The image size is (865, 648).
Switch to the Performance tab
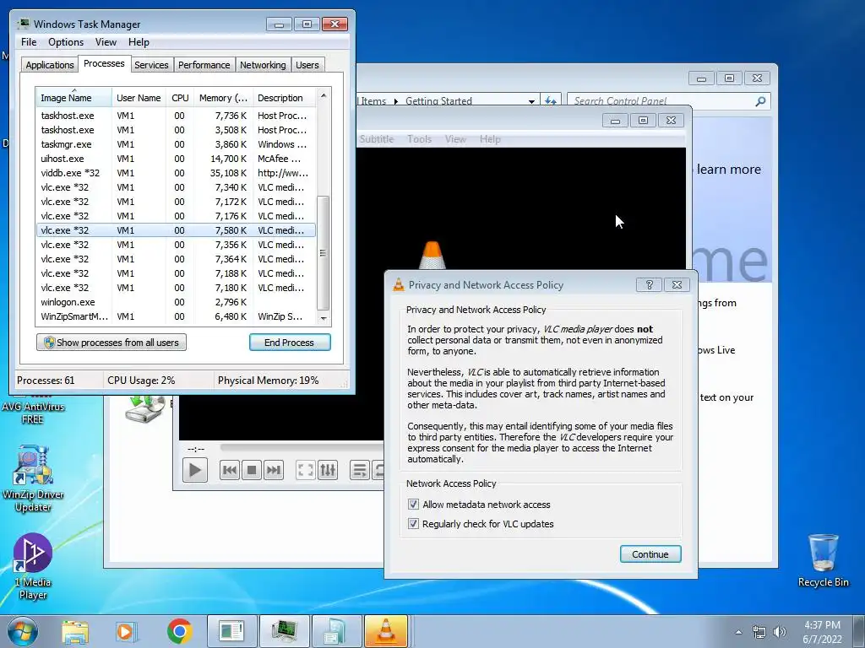[x=204, y=65]
